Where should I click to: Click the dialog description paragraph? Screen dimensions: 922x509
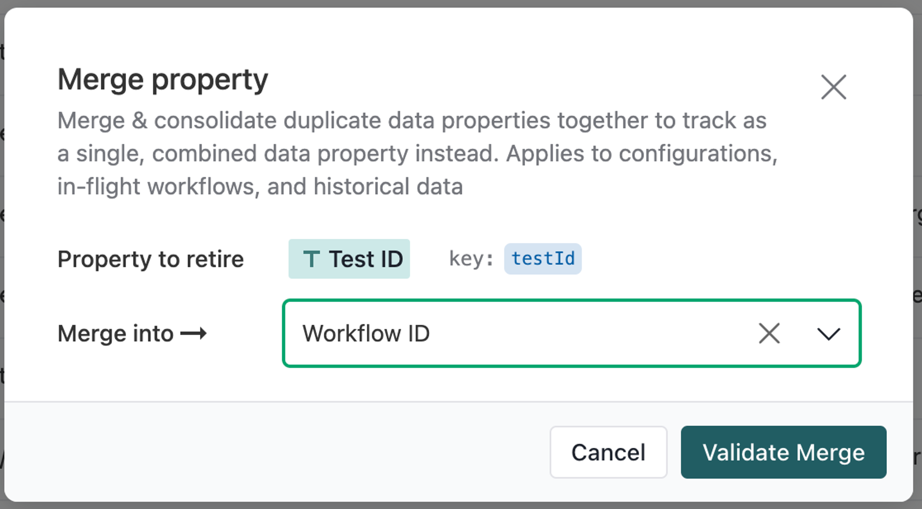[x=417, y=154]
